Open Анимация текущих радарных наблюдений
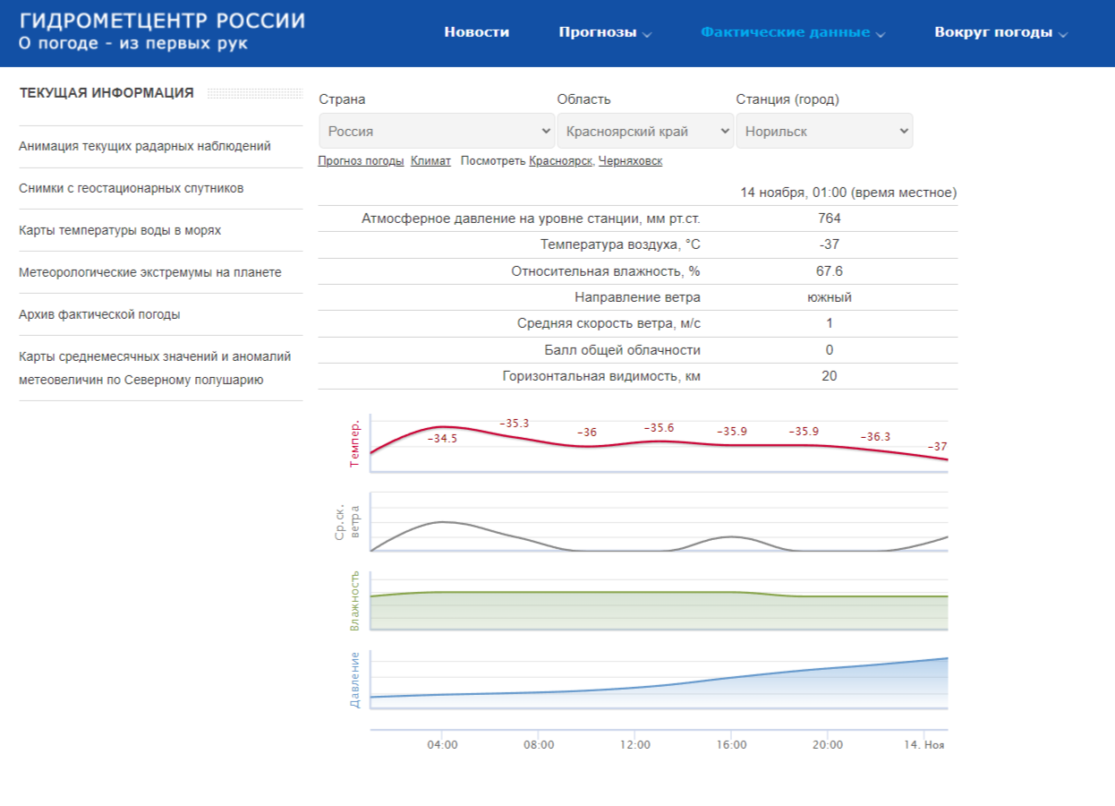The width and height of the screenshot is (1115, 806). click(x=145, y=146)
